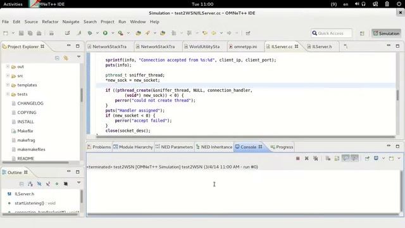Select the Simulation perspective button
Viewport: 405px width, 228px height.
point(387,34)
